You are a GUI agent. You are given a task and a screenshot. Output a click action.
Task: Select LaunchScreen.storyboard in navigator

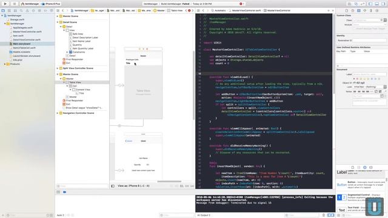click(27, 56)
